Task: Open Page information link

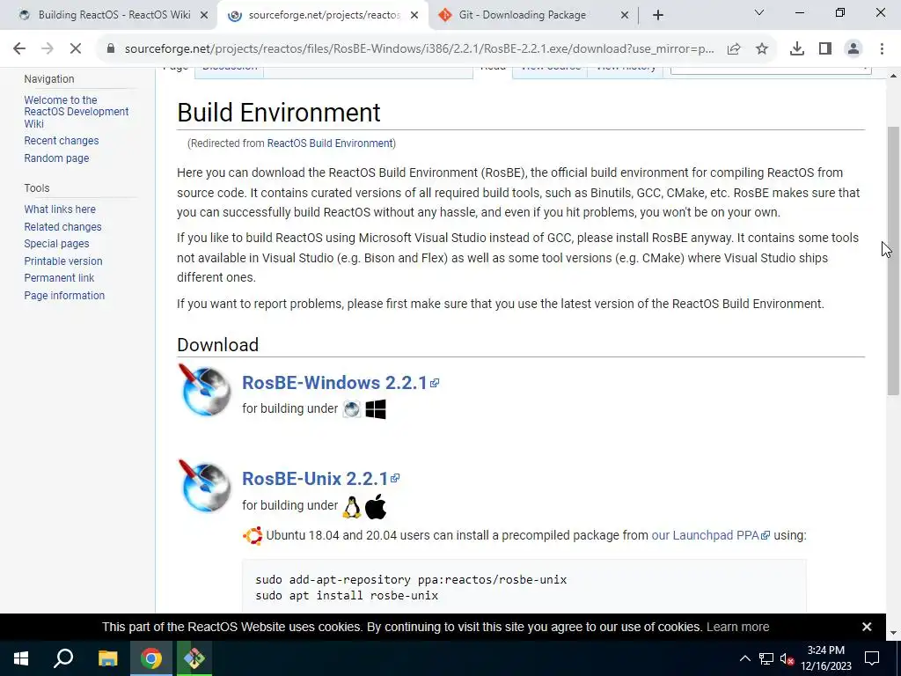Action: coord(64,296)
